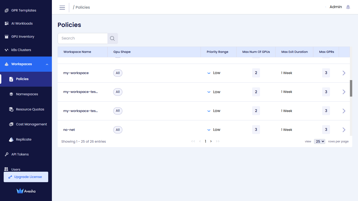
Task: Select Namespaces in the sidebar
Action: click(x=27, y=94)
